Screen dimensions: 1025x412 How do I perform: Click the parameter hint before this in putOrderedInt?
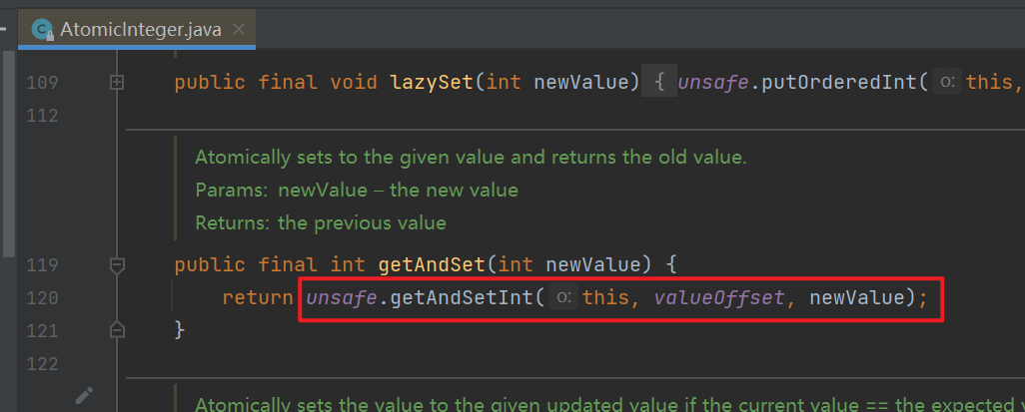(x=947, y=82)
